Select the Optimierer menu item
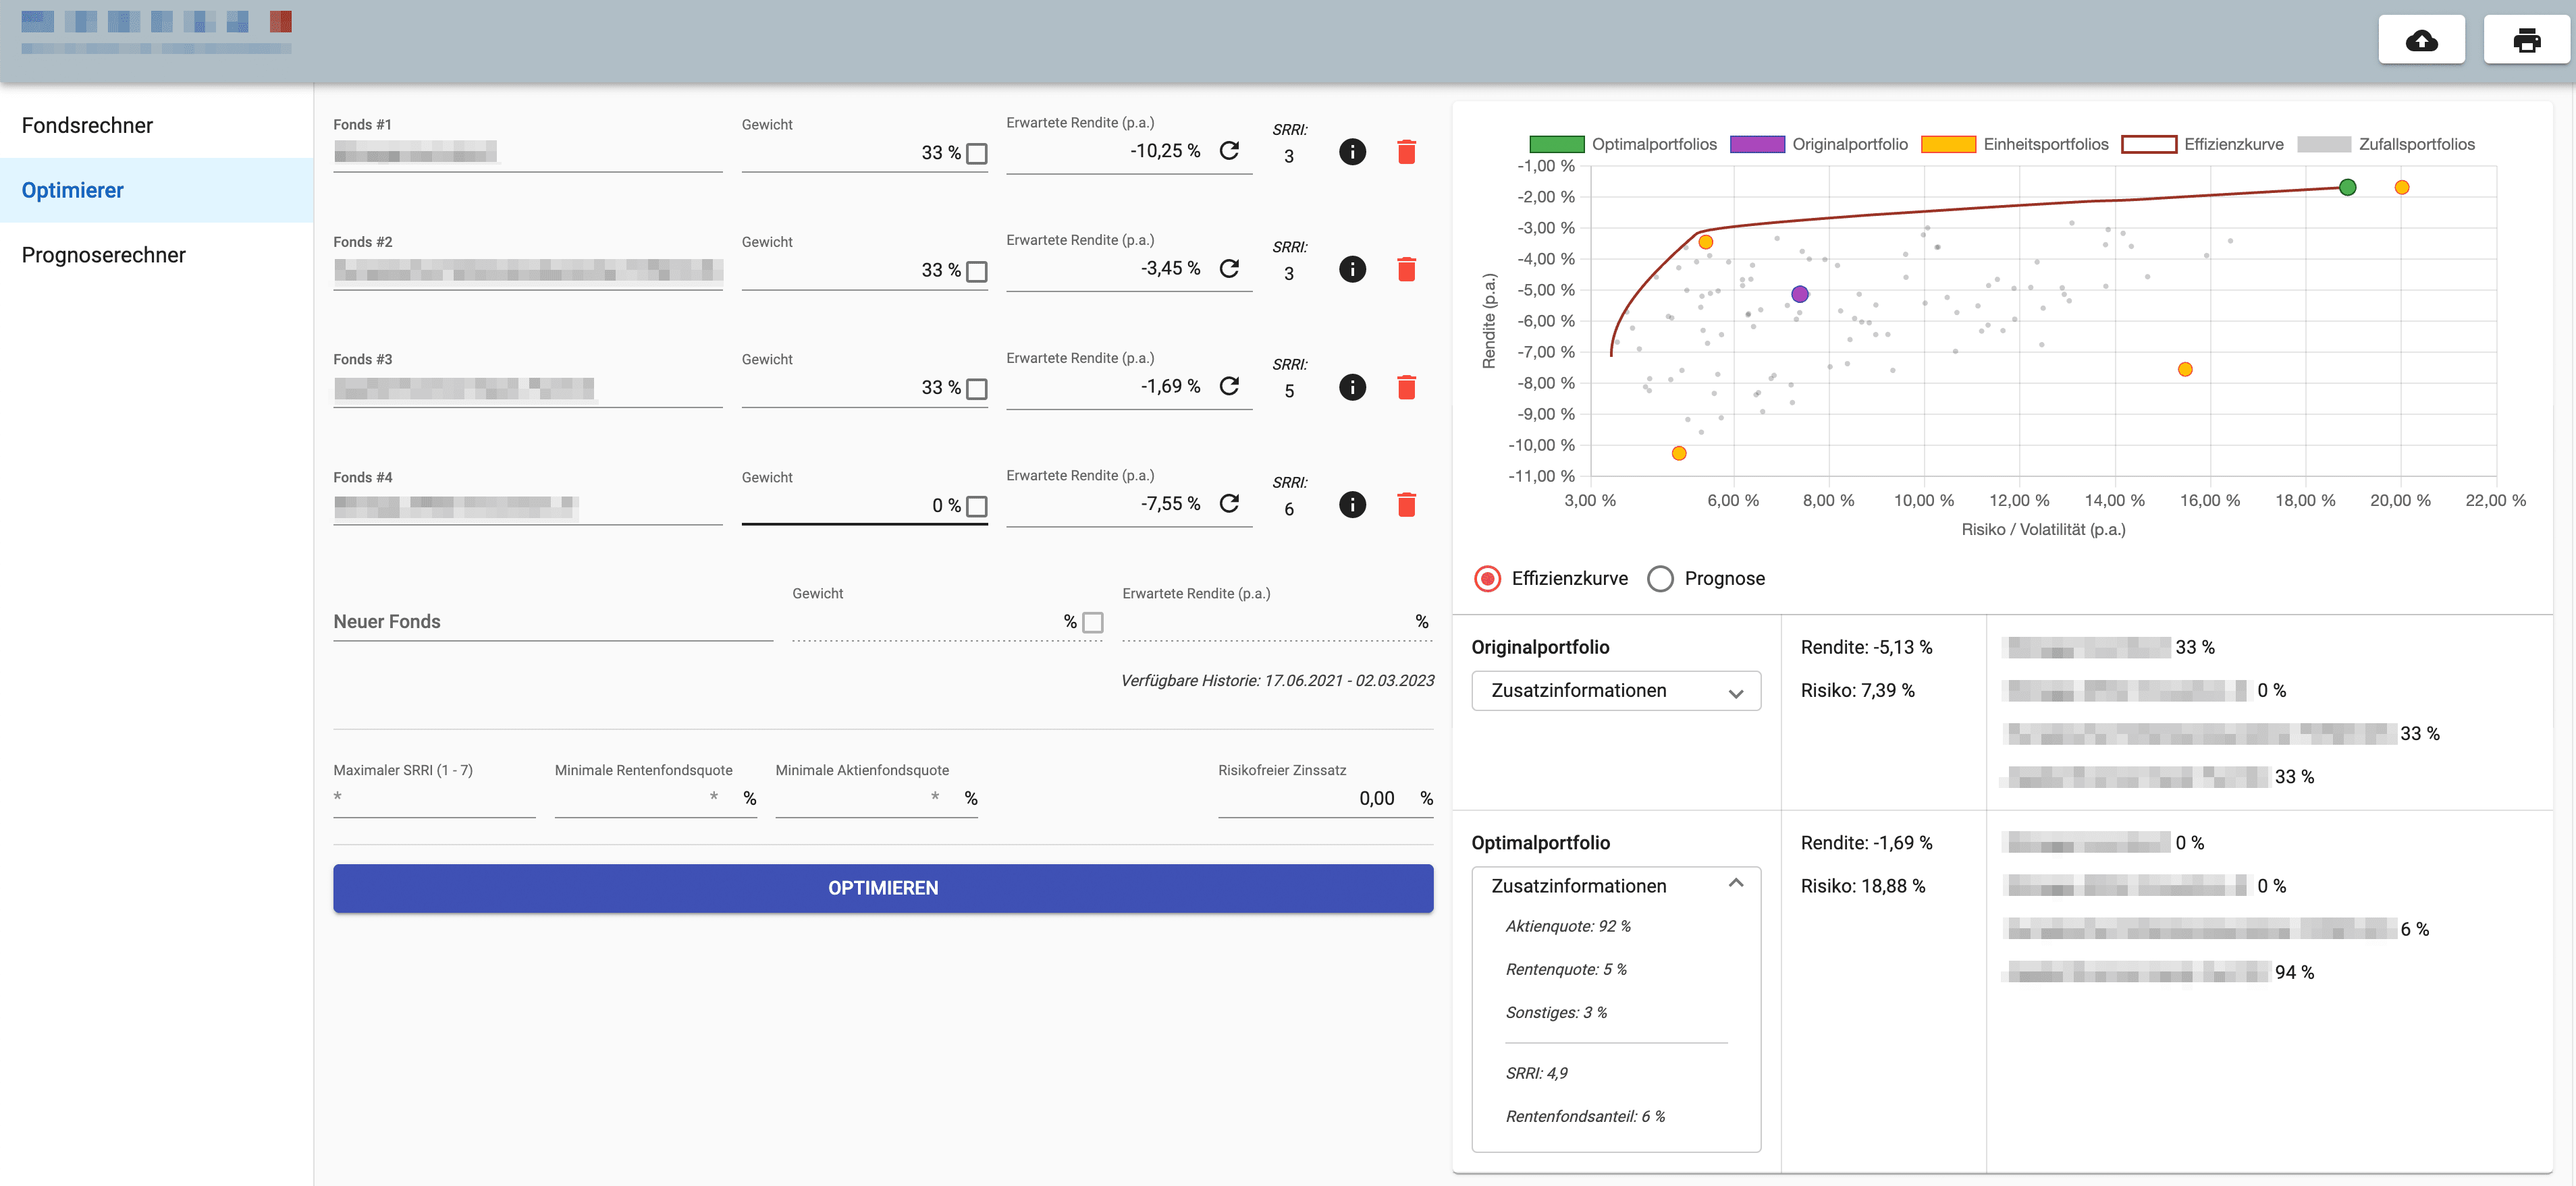The image size is (2576, 1186). (157, 190)
